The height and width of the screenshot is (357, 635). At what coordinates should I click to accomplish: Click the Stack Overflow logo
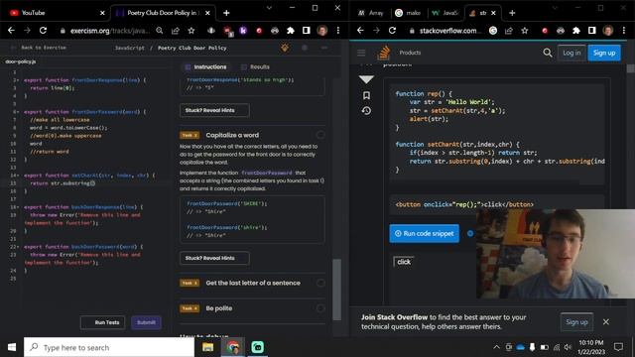point(383,53)
